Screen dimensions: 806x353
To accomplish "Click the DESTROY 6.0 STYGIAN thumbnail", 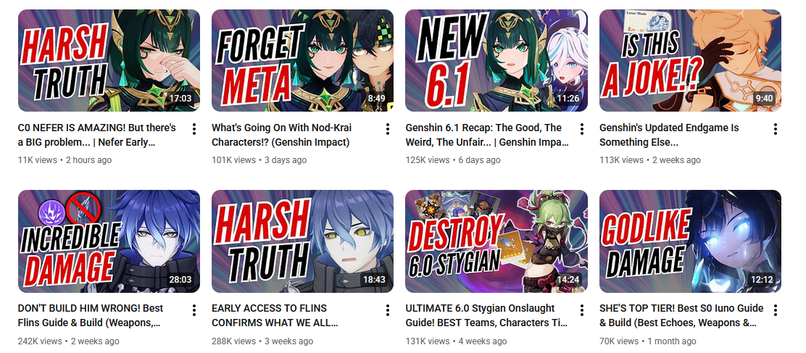I will coord(497,241).
